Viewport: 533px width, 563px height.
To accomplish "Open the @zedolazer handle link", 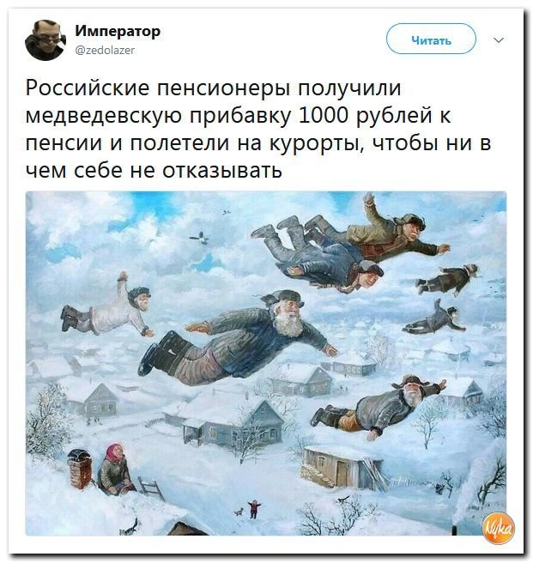I will tap(105, 50).
